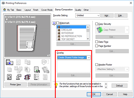This screenshot has height=98, width=134.
Task: Select the CIRCULAR watermark entry
Action: point(72,30)
